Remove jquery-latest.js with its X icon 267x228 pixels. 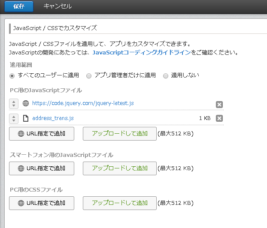click(219, 105)
